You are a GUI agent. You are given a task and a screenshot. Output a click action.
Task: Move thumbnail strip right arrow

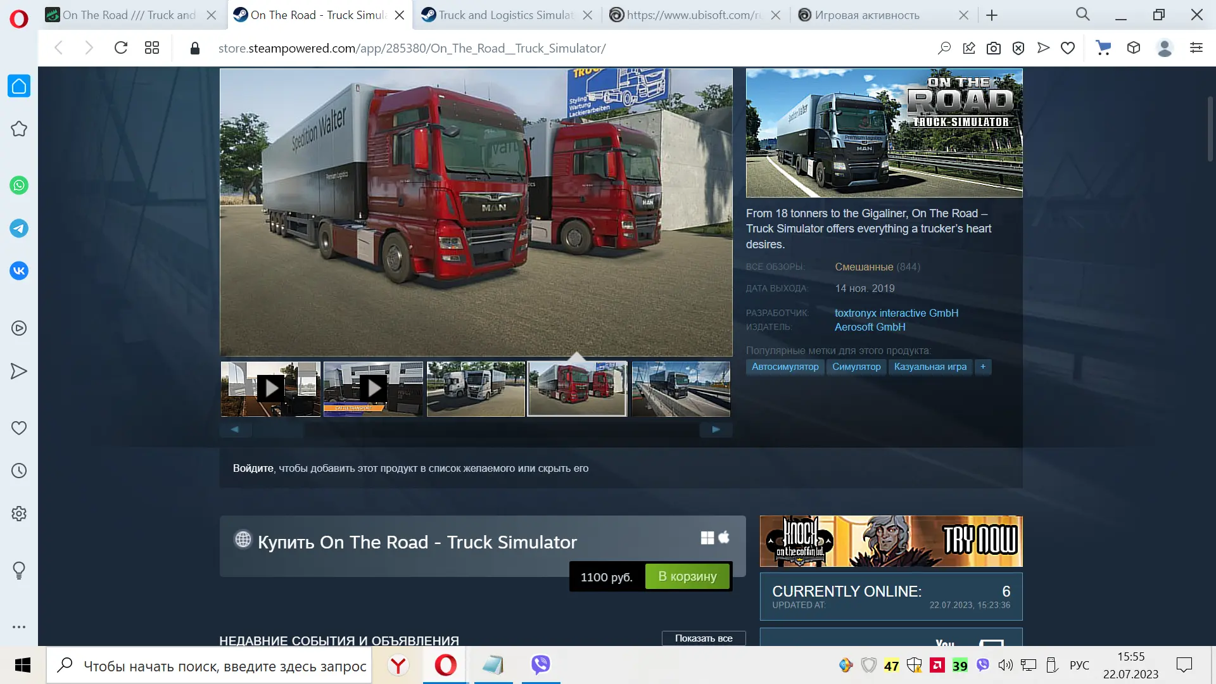click(x=716, y=429)
